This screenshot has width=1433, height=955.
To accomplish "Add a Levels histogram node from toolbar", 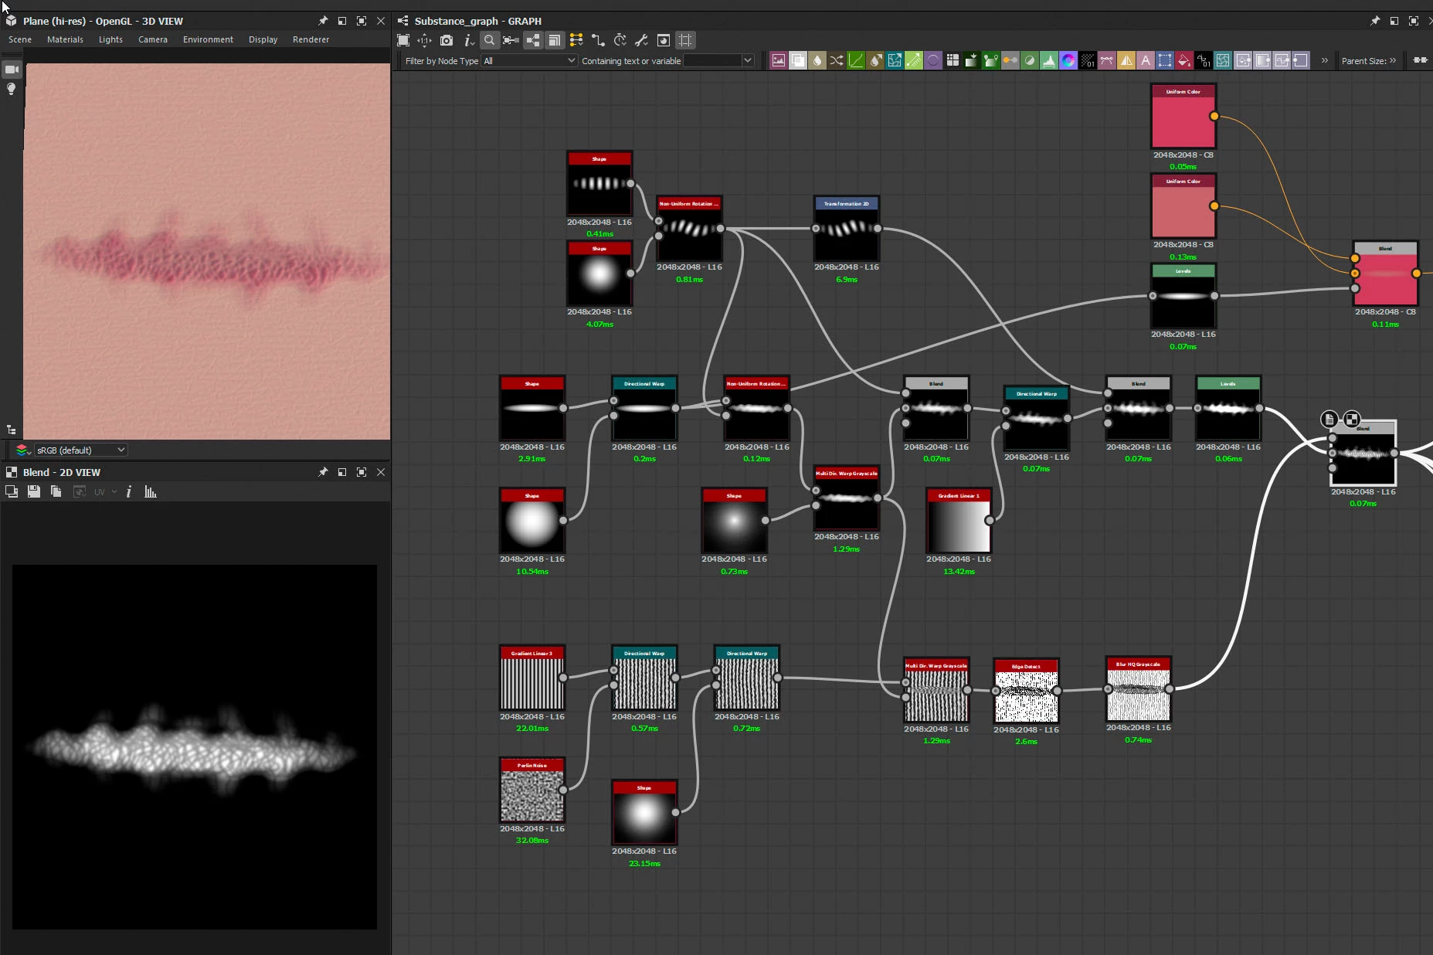I will point(1049,60).
